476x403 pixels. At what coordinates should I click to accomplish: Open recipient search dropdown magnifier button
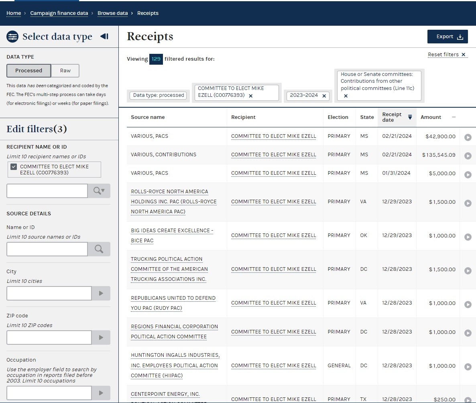99,191
